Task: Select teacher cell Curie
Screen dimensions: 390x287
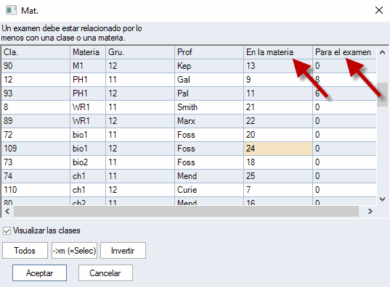Action: tap(209, 190)
